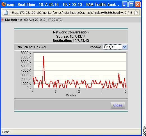Viewport: 146px width, 136px height.
Task: Close the browser window with red X
Action: point(138,4)
